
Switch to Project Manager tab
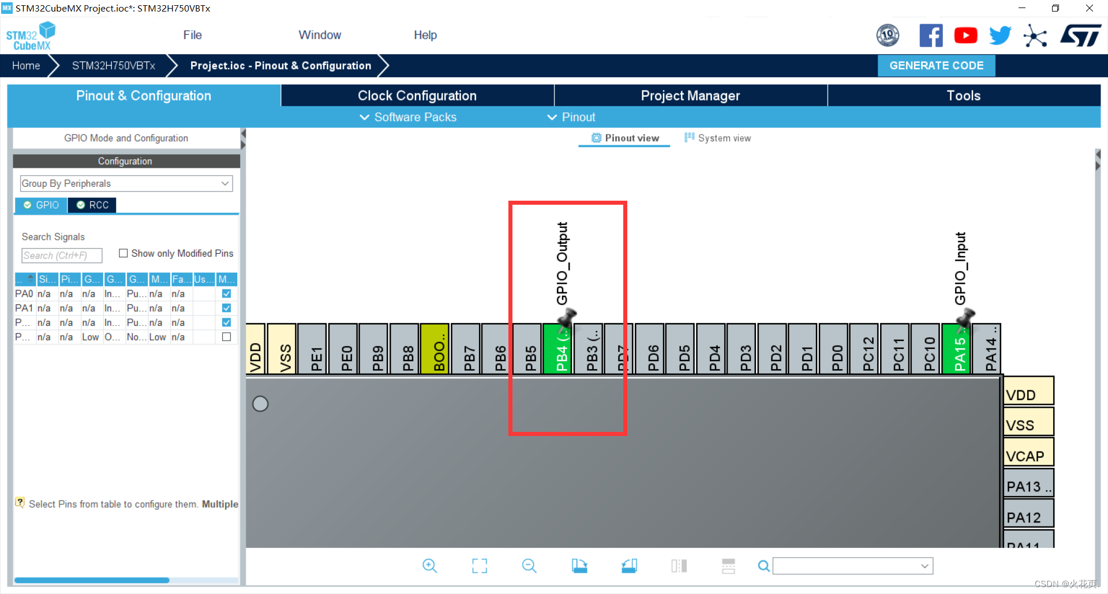690,96
